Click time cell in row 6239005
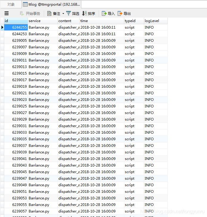This screenshot has width=207, height=217. (102, 41)
